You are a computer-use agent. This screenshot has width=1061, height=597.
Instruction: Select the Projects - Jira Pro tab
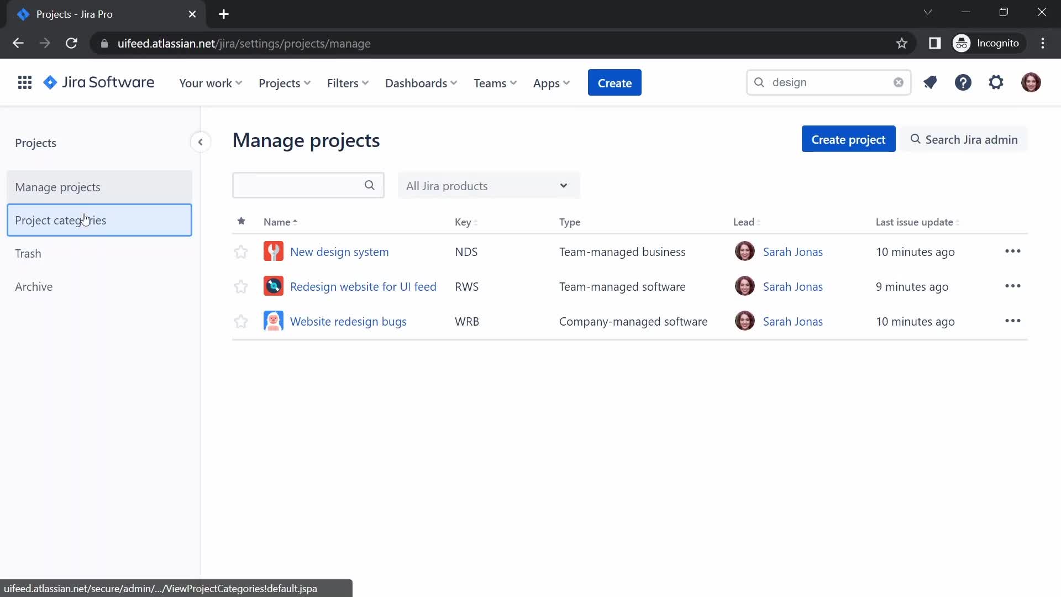coord(105,14)
